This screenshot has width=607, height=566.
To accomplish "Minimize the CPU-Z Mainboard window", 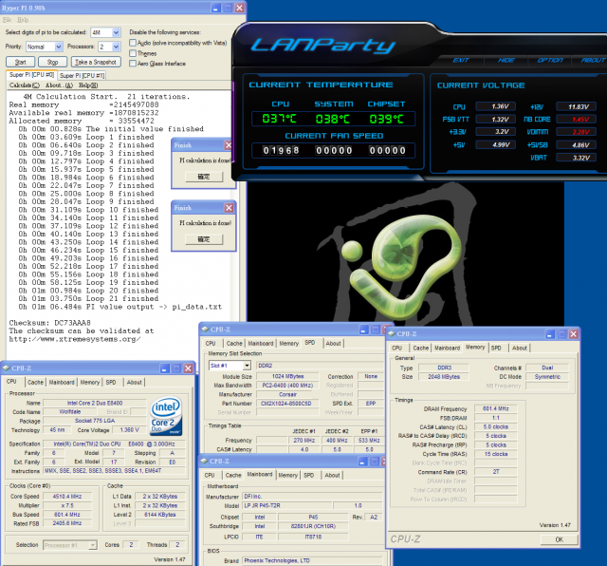I will [362, 462].
